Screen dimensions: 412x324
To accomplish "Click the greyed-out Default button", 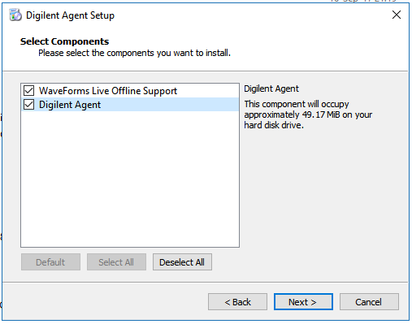I will 50,261.
